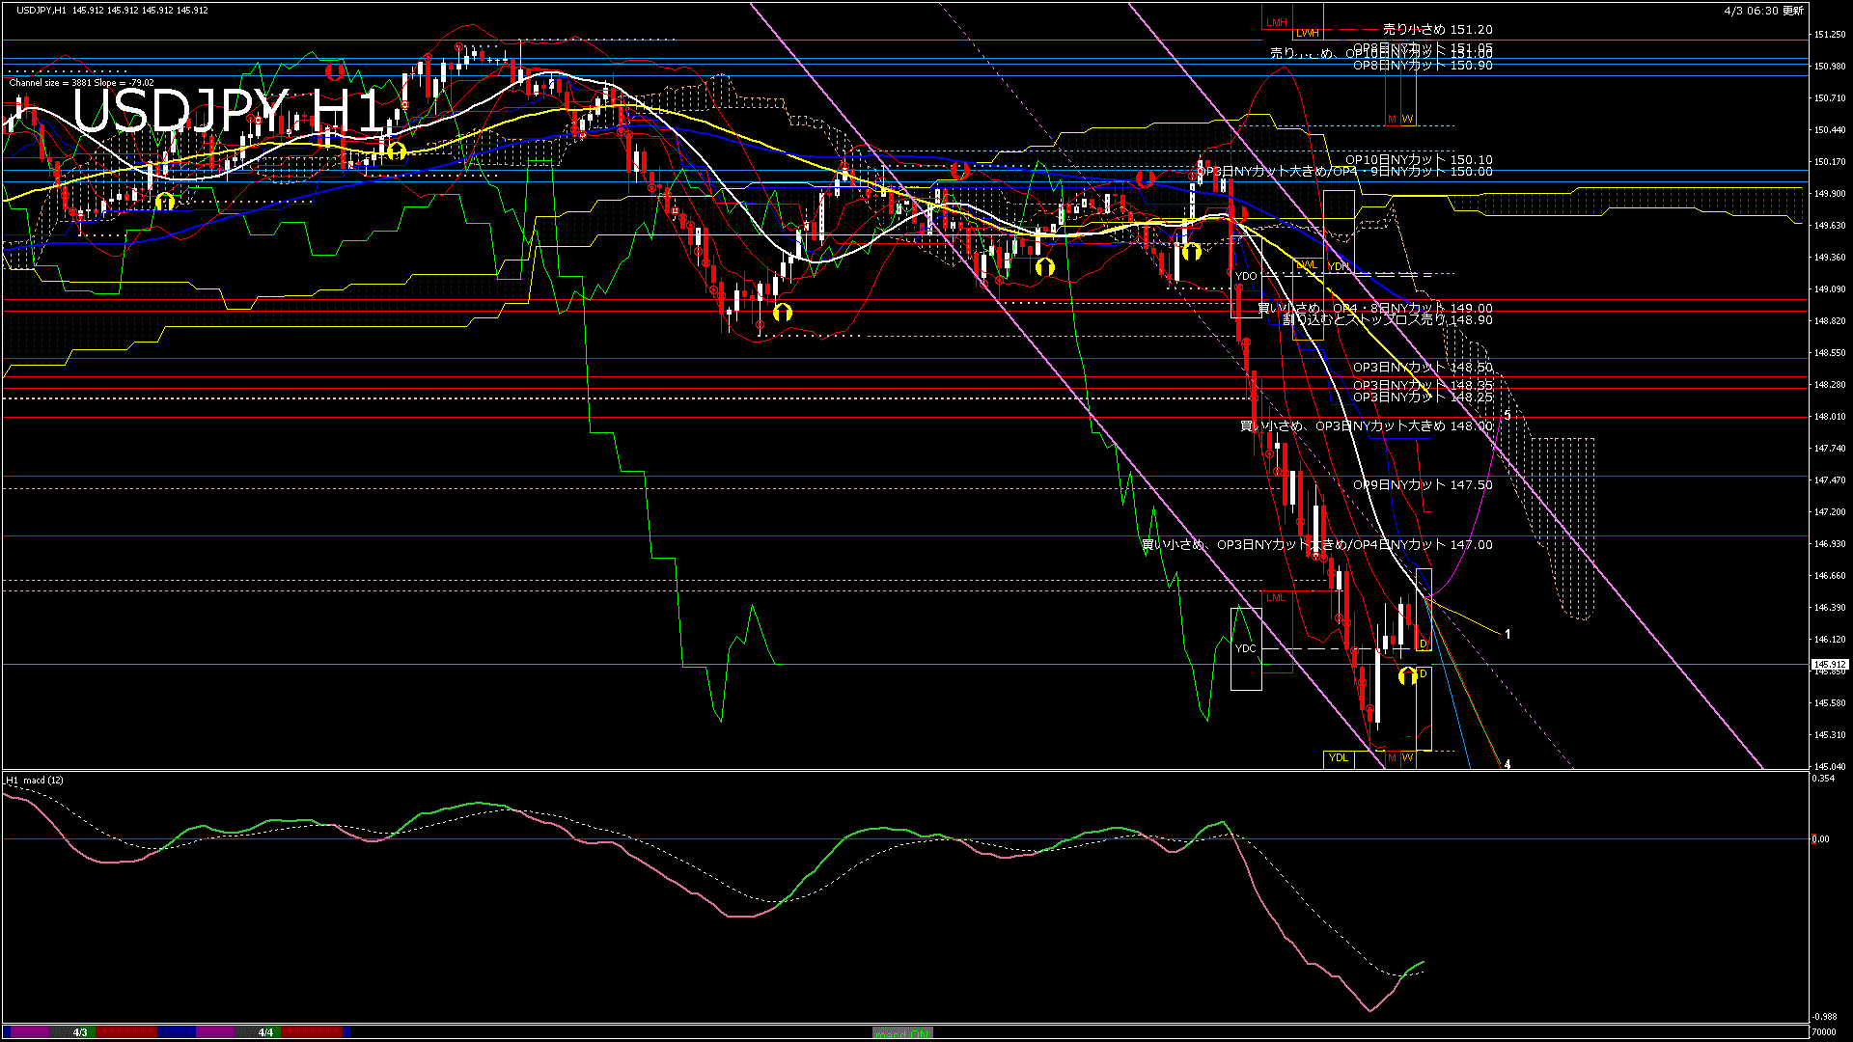
Task: Select the YDO price box marker
Action: tap(1246, 276)
